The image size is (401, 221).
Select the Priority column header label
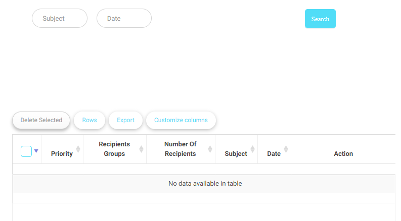click(x=62, y=154)
